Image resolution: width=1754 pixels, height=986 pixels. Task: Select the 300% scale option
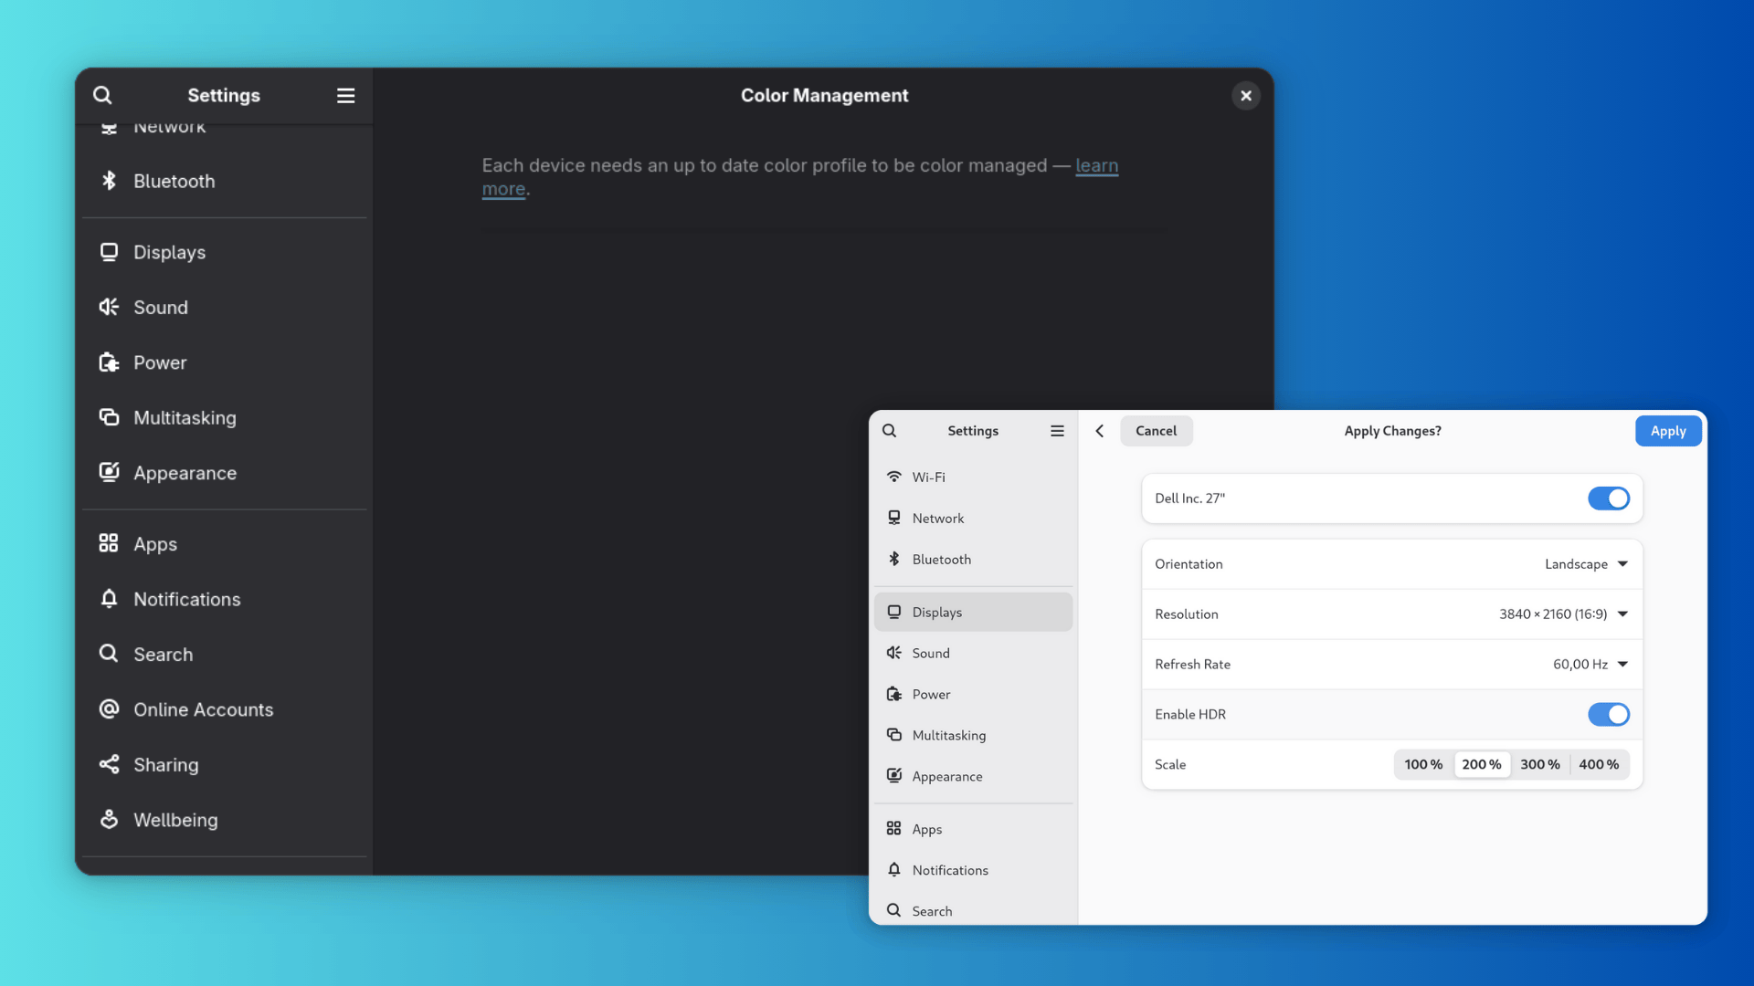pos(1540,764)
